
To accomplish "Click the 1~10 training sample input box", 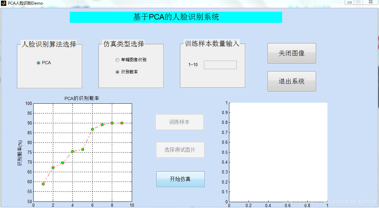I will pyautogui.click(x=220, y=65).
